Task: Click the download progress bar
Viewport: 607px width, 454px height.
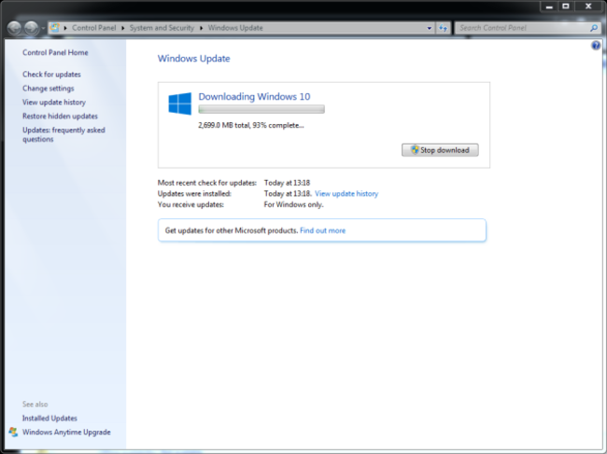Action: (x=261, y=110)
